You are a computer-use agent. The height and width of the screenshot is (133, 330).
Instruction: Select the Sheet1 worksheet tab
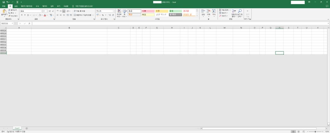tap(17, 128)
